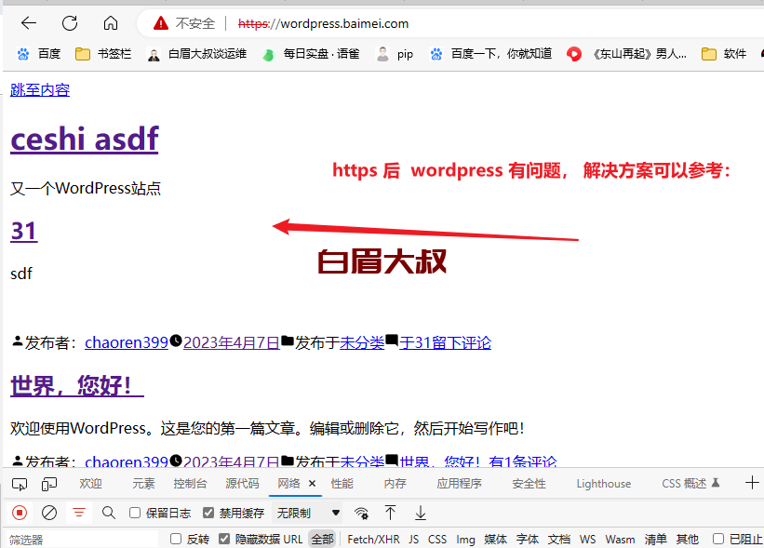The width and height of the screenshot is (764, 548).
Task: Stop recording the network log
Action: (x=20, y=513)
